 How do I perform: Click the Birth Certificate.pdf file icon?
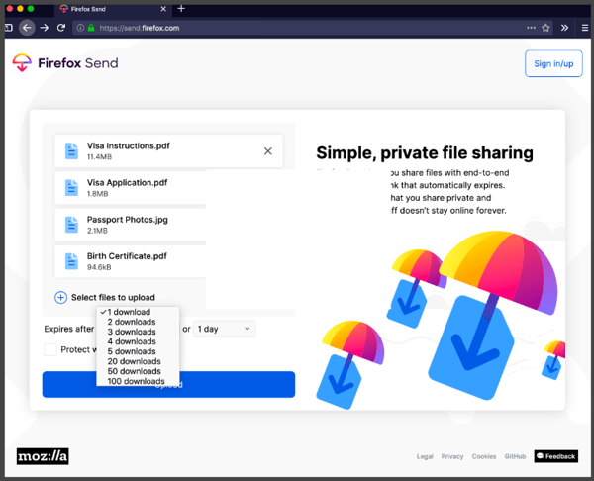point(71,261)
